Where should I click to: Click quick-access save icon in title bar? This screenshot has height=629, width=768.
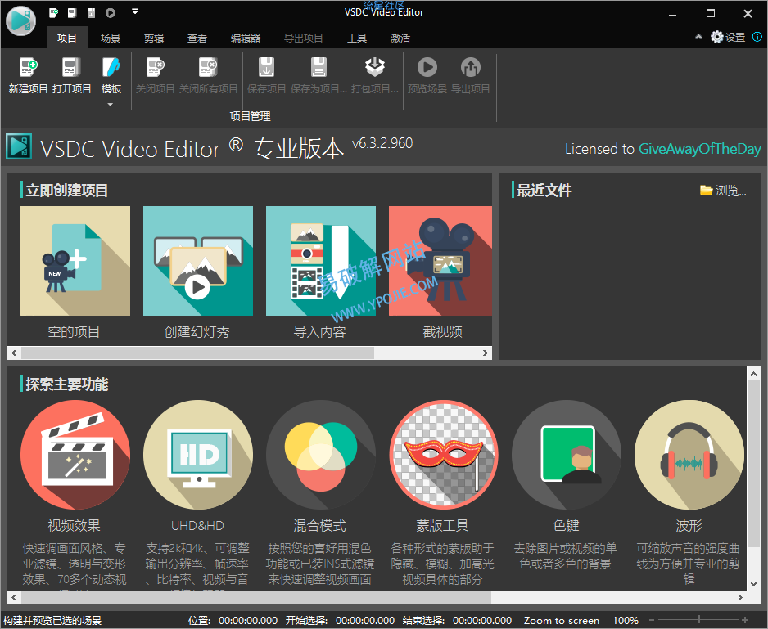pos(91,13)
